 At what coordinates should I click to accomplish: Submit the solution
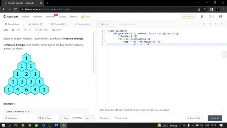215,118
